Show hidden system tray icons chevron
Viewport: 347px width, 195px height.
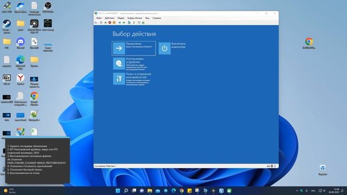tap(297, 191)
